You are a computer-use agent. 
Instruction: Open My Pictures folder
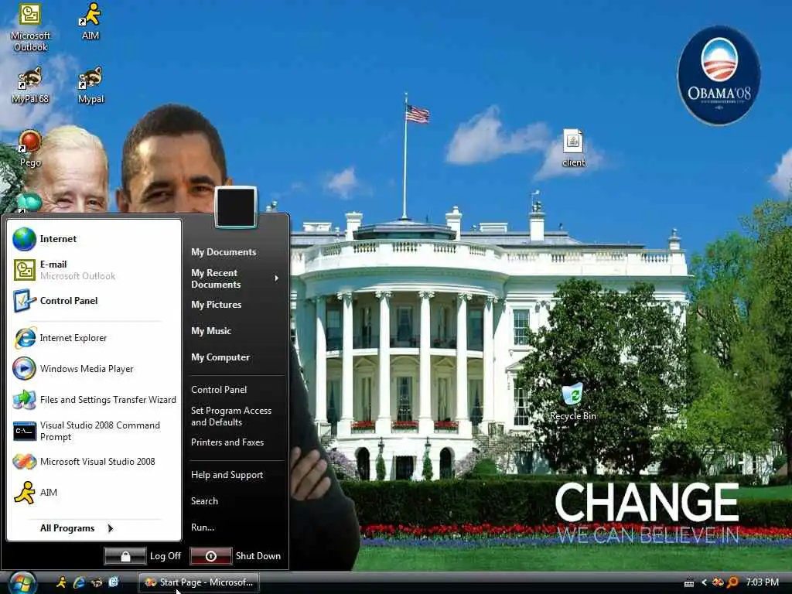pos(217,305)
